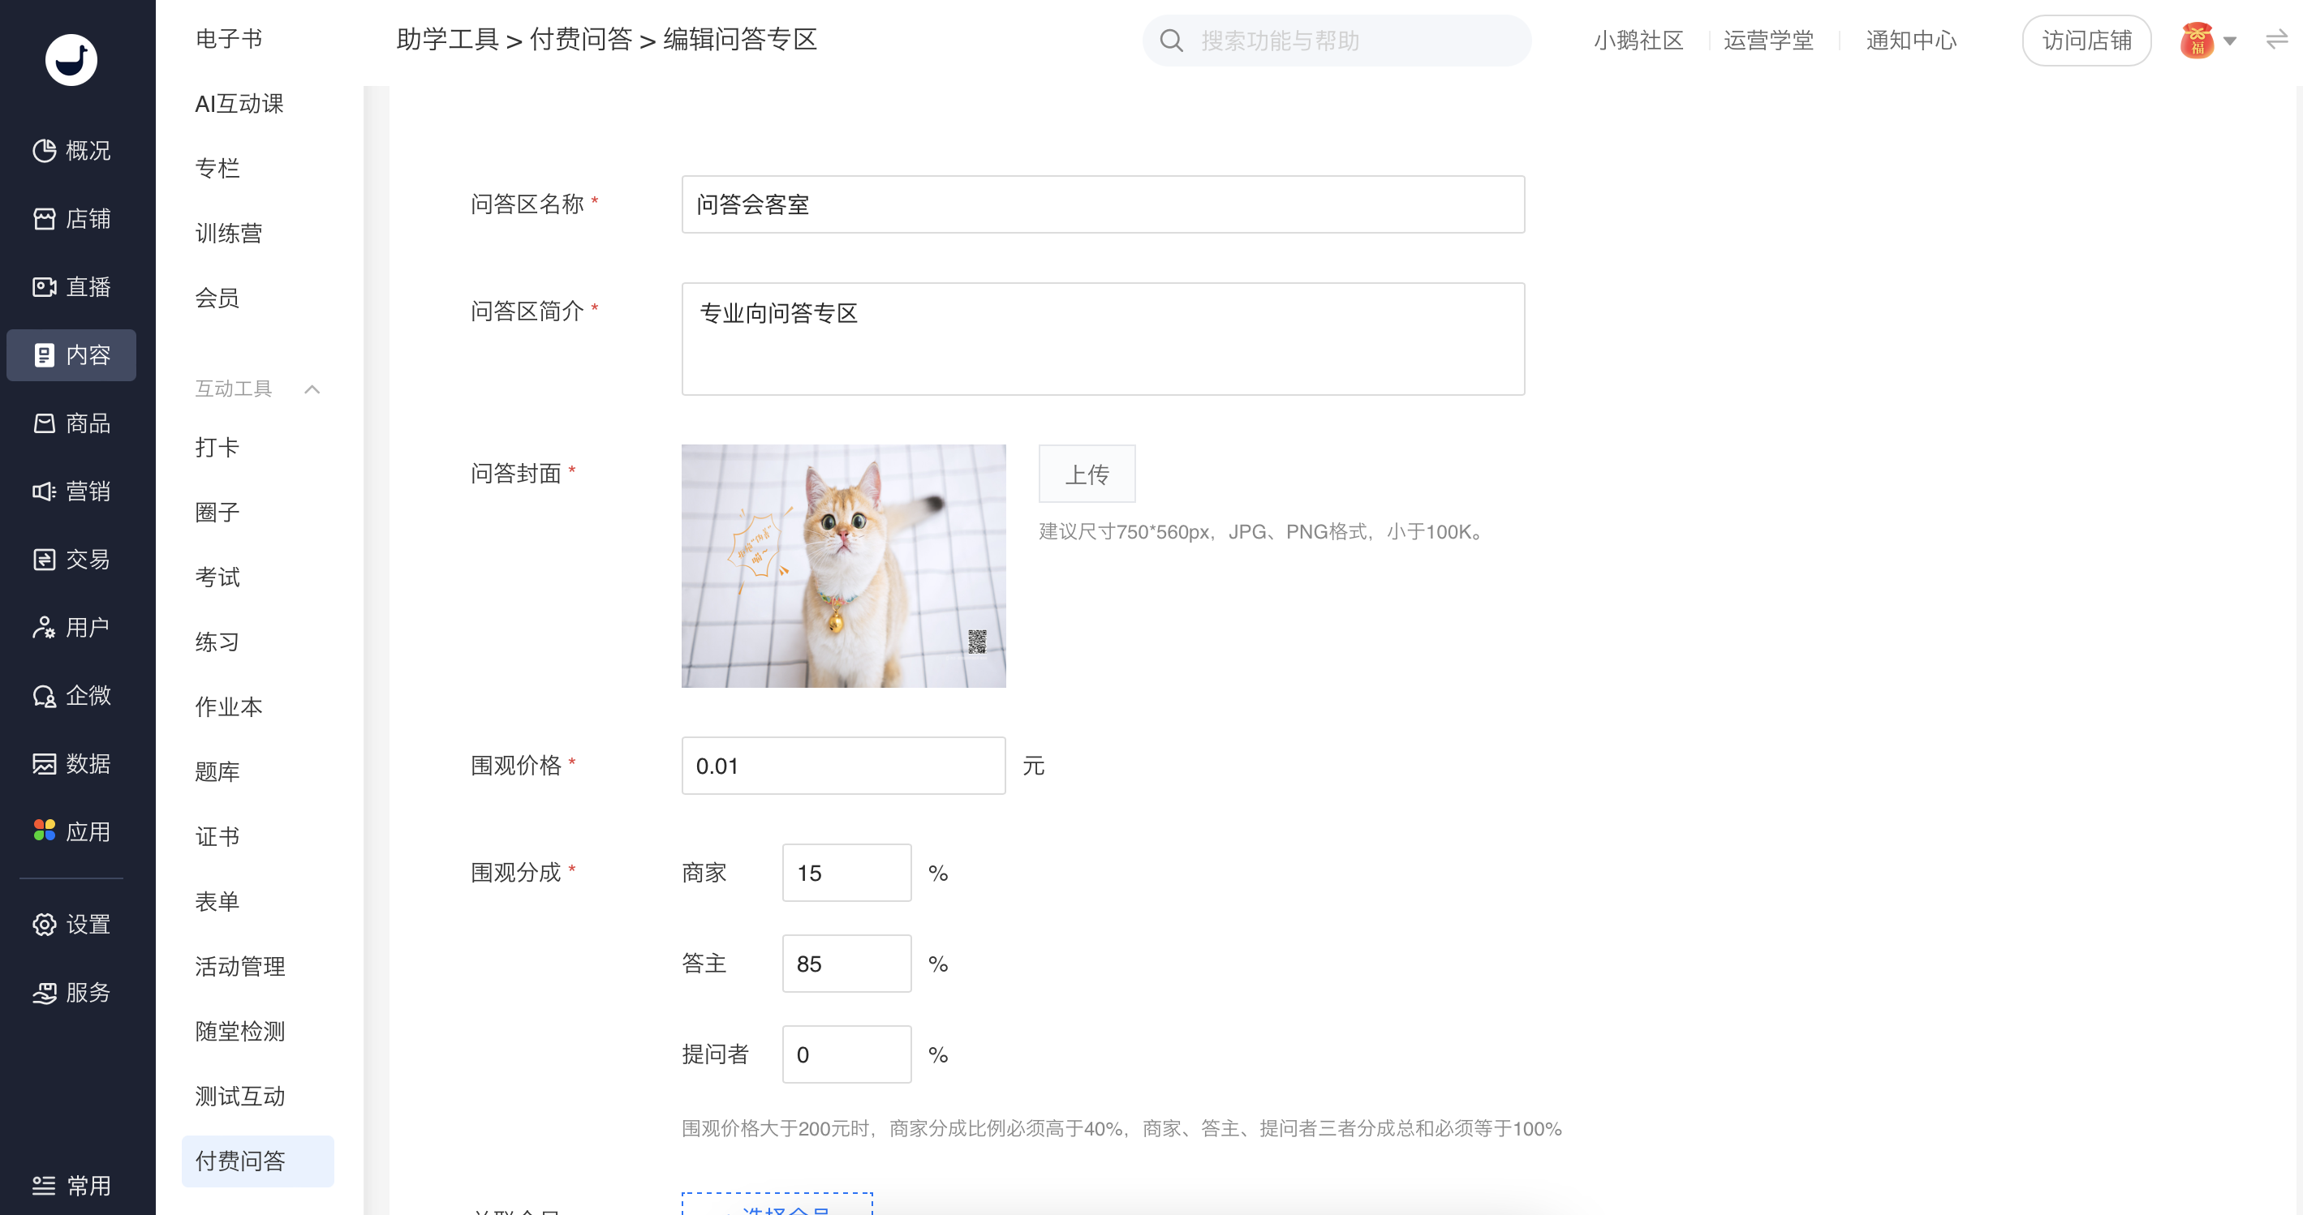Open the 概况 overview section
The width and height of the screenshot is (2303, 1215).
pos(71,150)
